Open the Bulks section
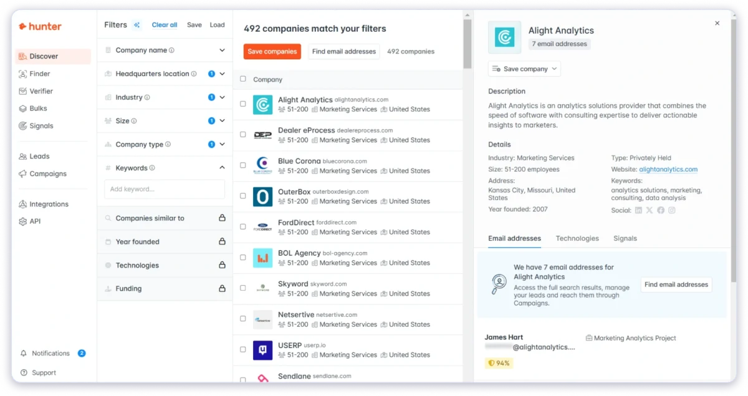748x396 pixels. click(39, 108)
